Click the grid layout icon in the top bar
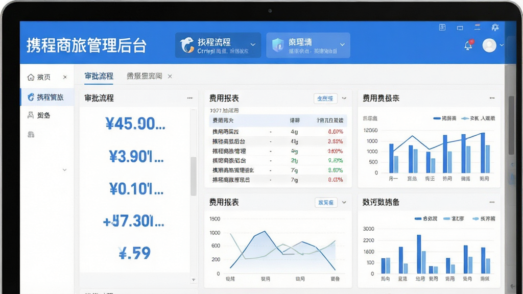 442,28
